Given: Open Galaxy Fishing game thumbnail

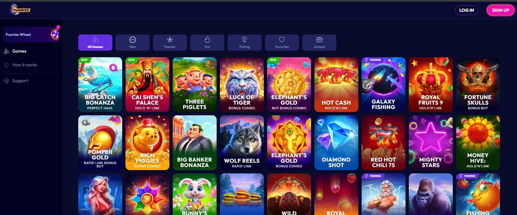Looking at the screenshot, I should 384,85.
